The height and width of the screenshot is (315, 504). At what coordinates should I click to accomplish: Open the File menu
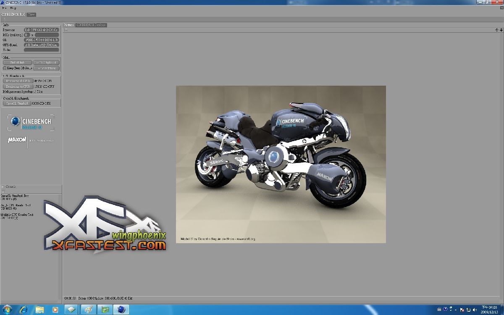[4, 8]
